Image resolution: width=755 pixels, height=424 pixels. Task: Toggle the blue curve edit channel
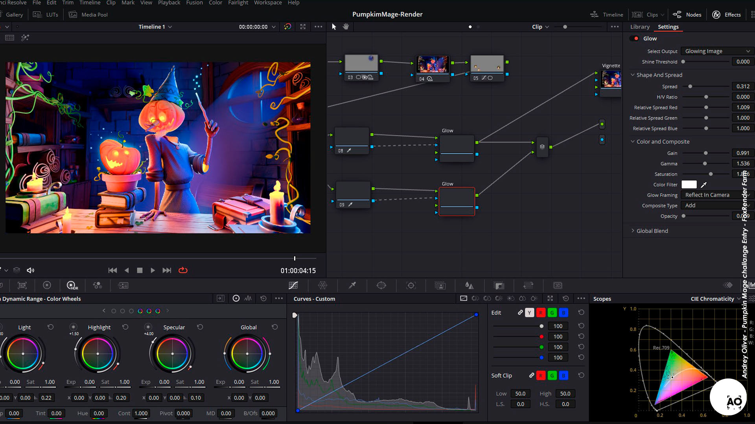(563, 313)
